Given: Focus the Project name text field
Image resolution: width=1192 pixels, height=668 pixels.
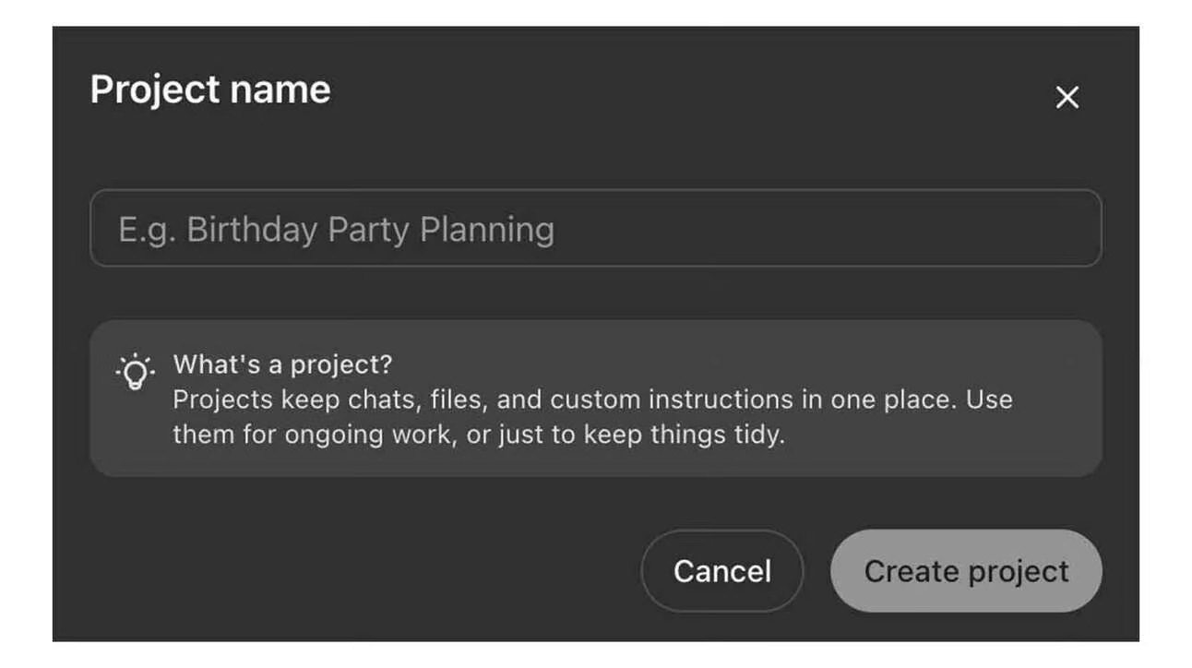Looking at the screenshot, I should click(595, 229).
